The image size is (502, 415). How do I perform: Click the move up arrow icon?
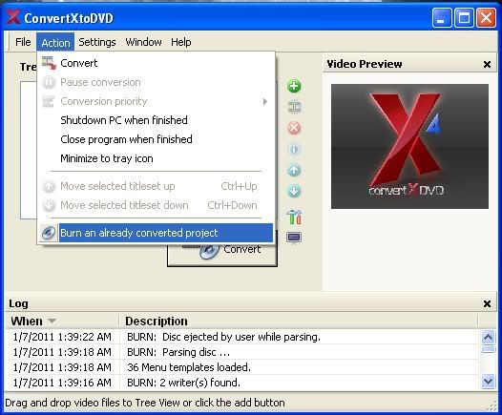(294, 170)
